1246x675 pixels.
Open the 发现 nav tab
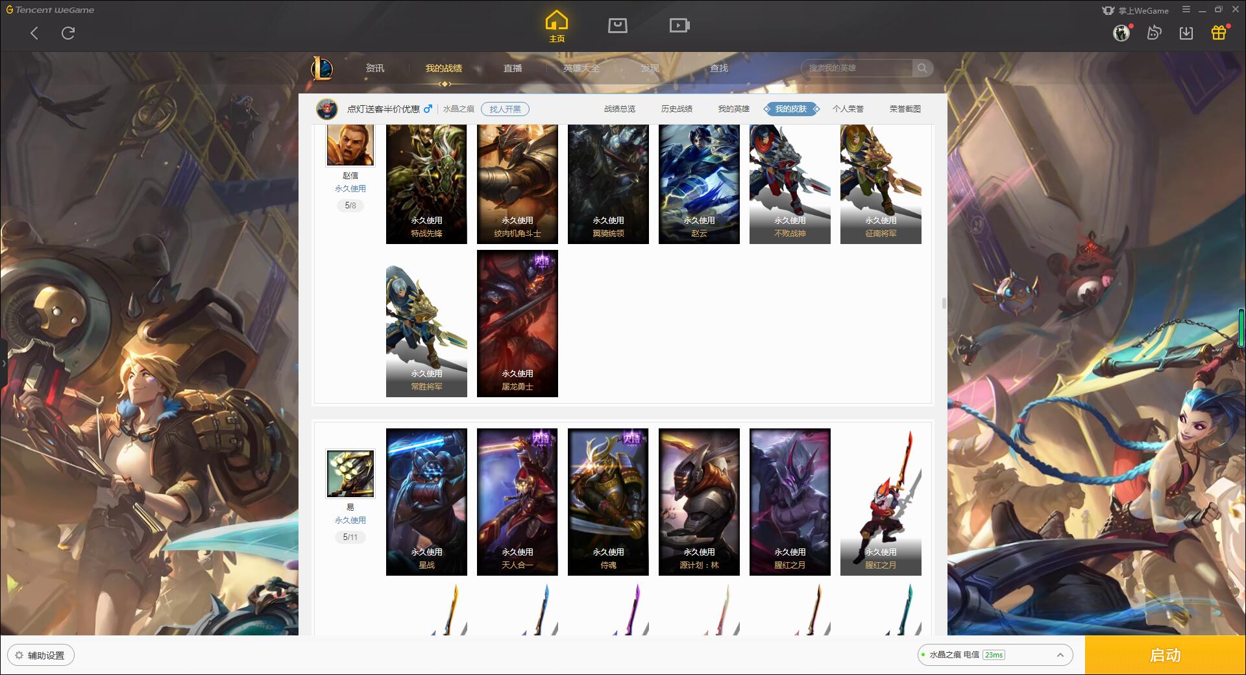point(650,68)
